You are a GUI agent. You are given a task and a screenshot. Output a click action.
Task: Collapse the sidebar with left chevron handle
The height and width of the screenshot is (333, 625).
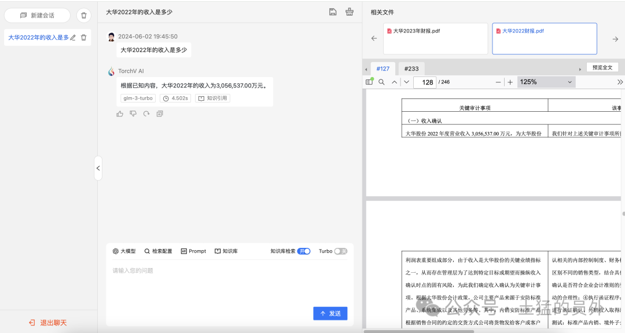pos(98,169)
